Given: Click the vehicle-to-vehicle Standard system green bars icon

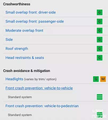Looking at the screenshot, I should pos(99,97).
